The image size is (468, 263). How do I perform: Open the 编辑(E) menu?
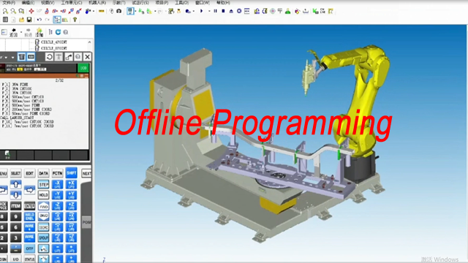pyautogui.click(x=28, y=3)
